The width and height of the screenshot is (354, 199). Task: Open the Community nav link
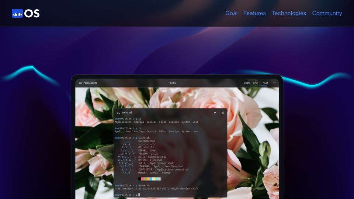tap(327, 13)
